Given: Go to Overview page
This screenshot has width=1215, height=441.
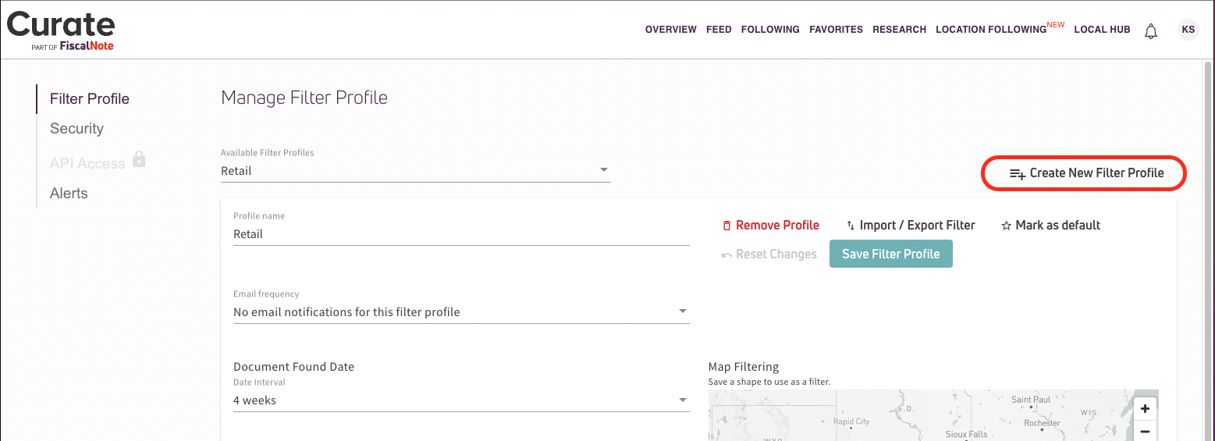Looking at the screenshot, I should 670,30.
